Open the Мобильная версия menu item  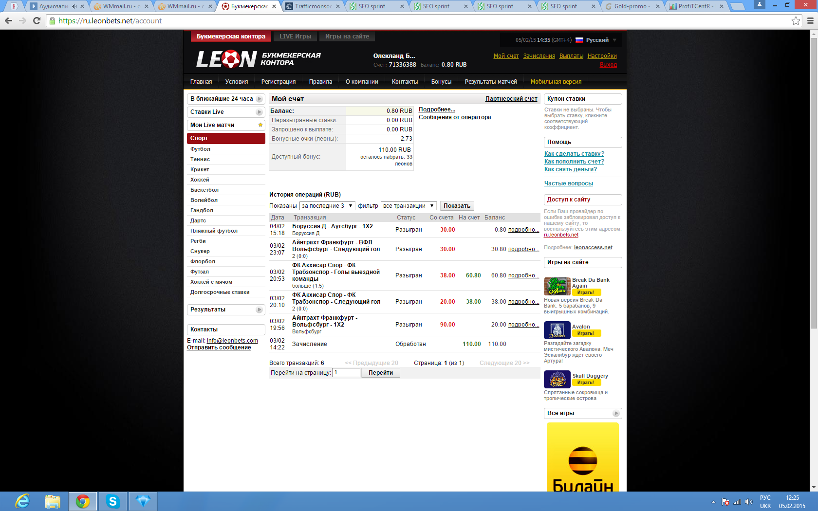556,82
